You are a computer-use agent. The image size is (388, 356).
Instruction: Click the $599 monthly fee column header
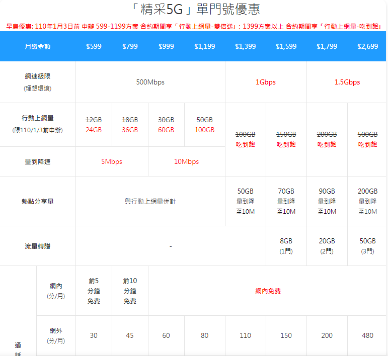(94, 46)
